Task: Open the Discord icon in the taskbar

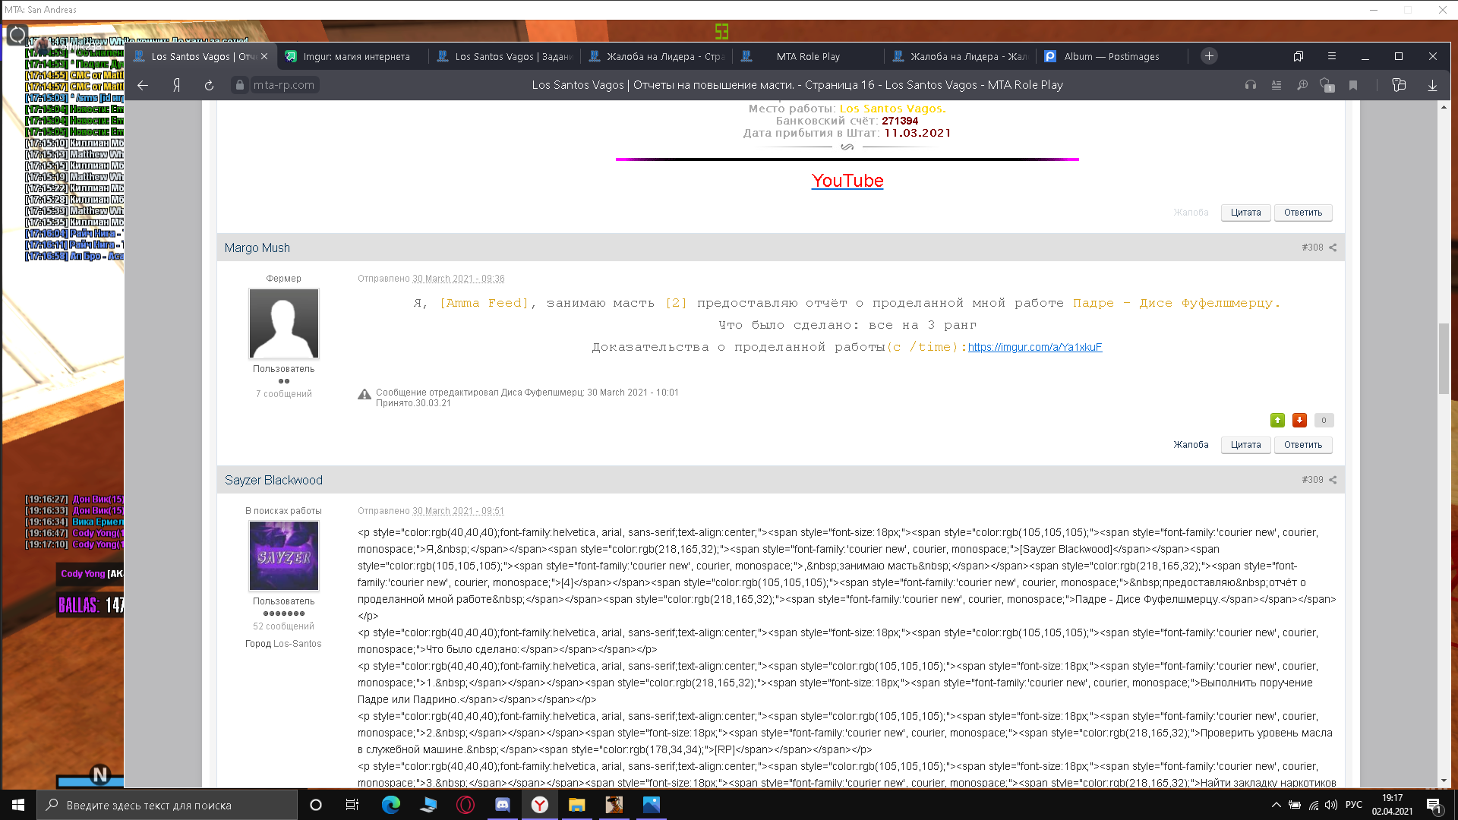Action: click(x=503, y=805)
